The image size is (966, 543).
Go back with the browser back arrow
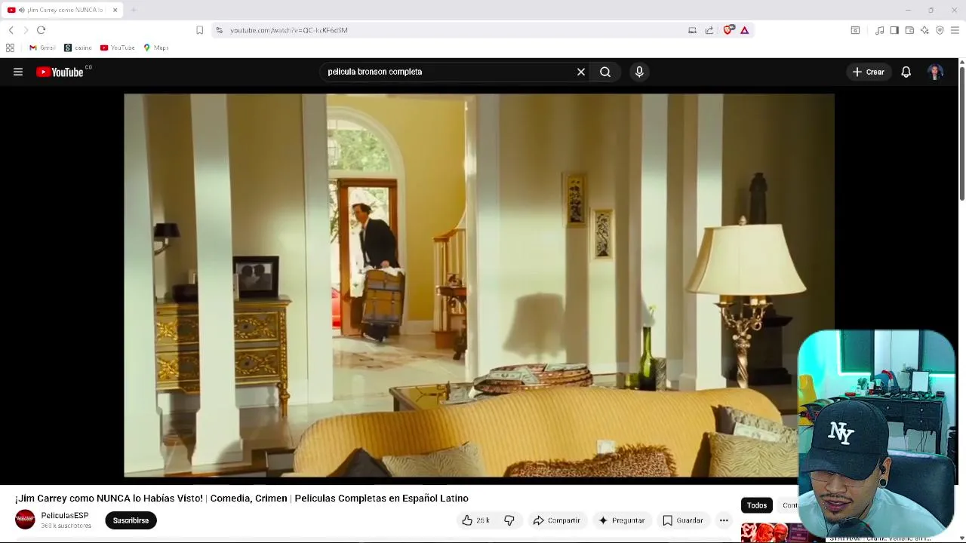click(11, 30)
